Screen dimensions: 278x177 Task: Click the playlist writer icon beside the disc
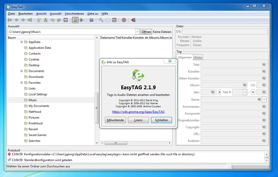coord(114,20)
